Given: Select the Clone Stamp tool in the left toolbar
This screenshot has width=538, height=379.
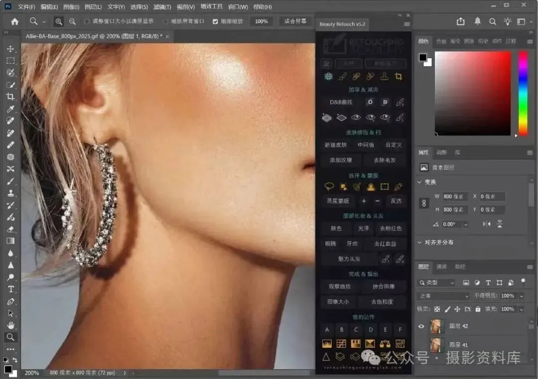Looking at the screenshot, I should pyautogui.click(x=10, y=193).
